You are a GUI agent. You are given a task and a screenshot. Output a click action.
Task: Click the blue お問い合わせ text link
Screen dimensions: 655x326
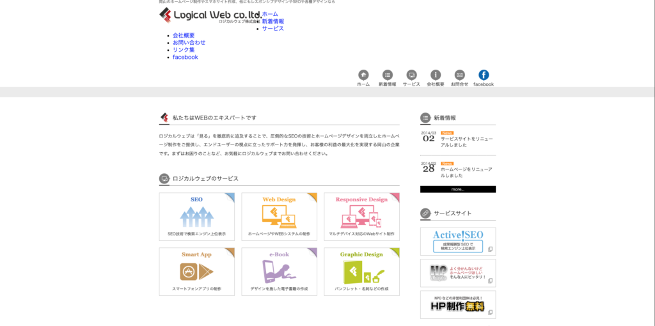(189, 43)
